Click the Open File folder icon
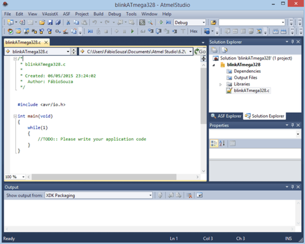This screenshot has width=305, height=244. point(42,22)
